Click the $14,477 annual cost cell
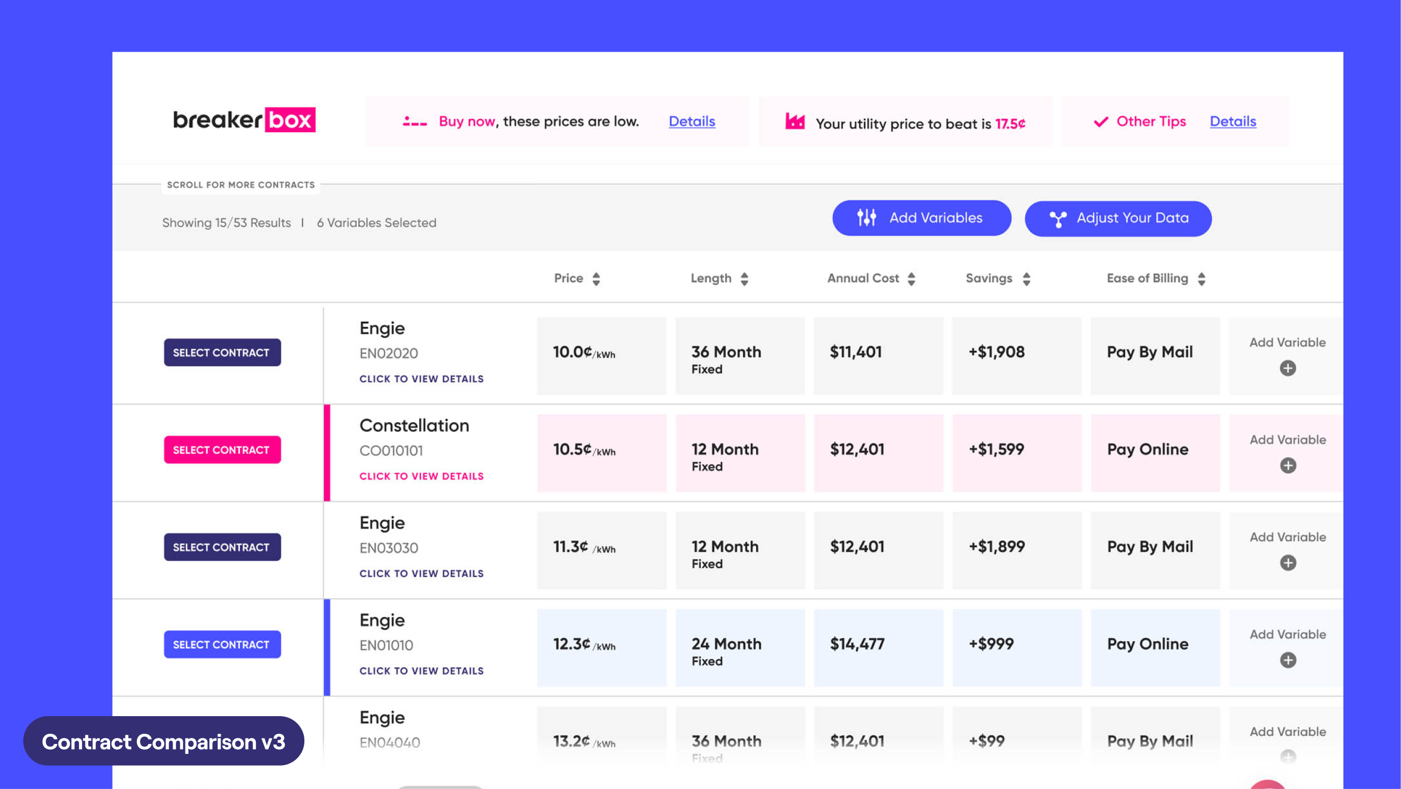The image size is (1401, 789). coord(879,647)
